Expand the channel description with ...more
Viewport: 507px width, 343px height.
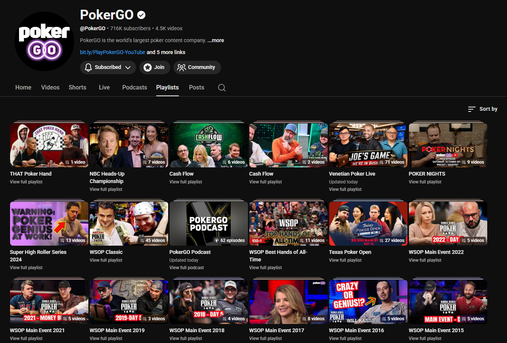[216, 40]
